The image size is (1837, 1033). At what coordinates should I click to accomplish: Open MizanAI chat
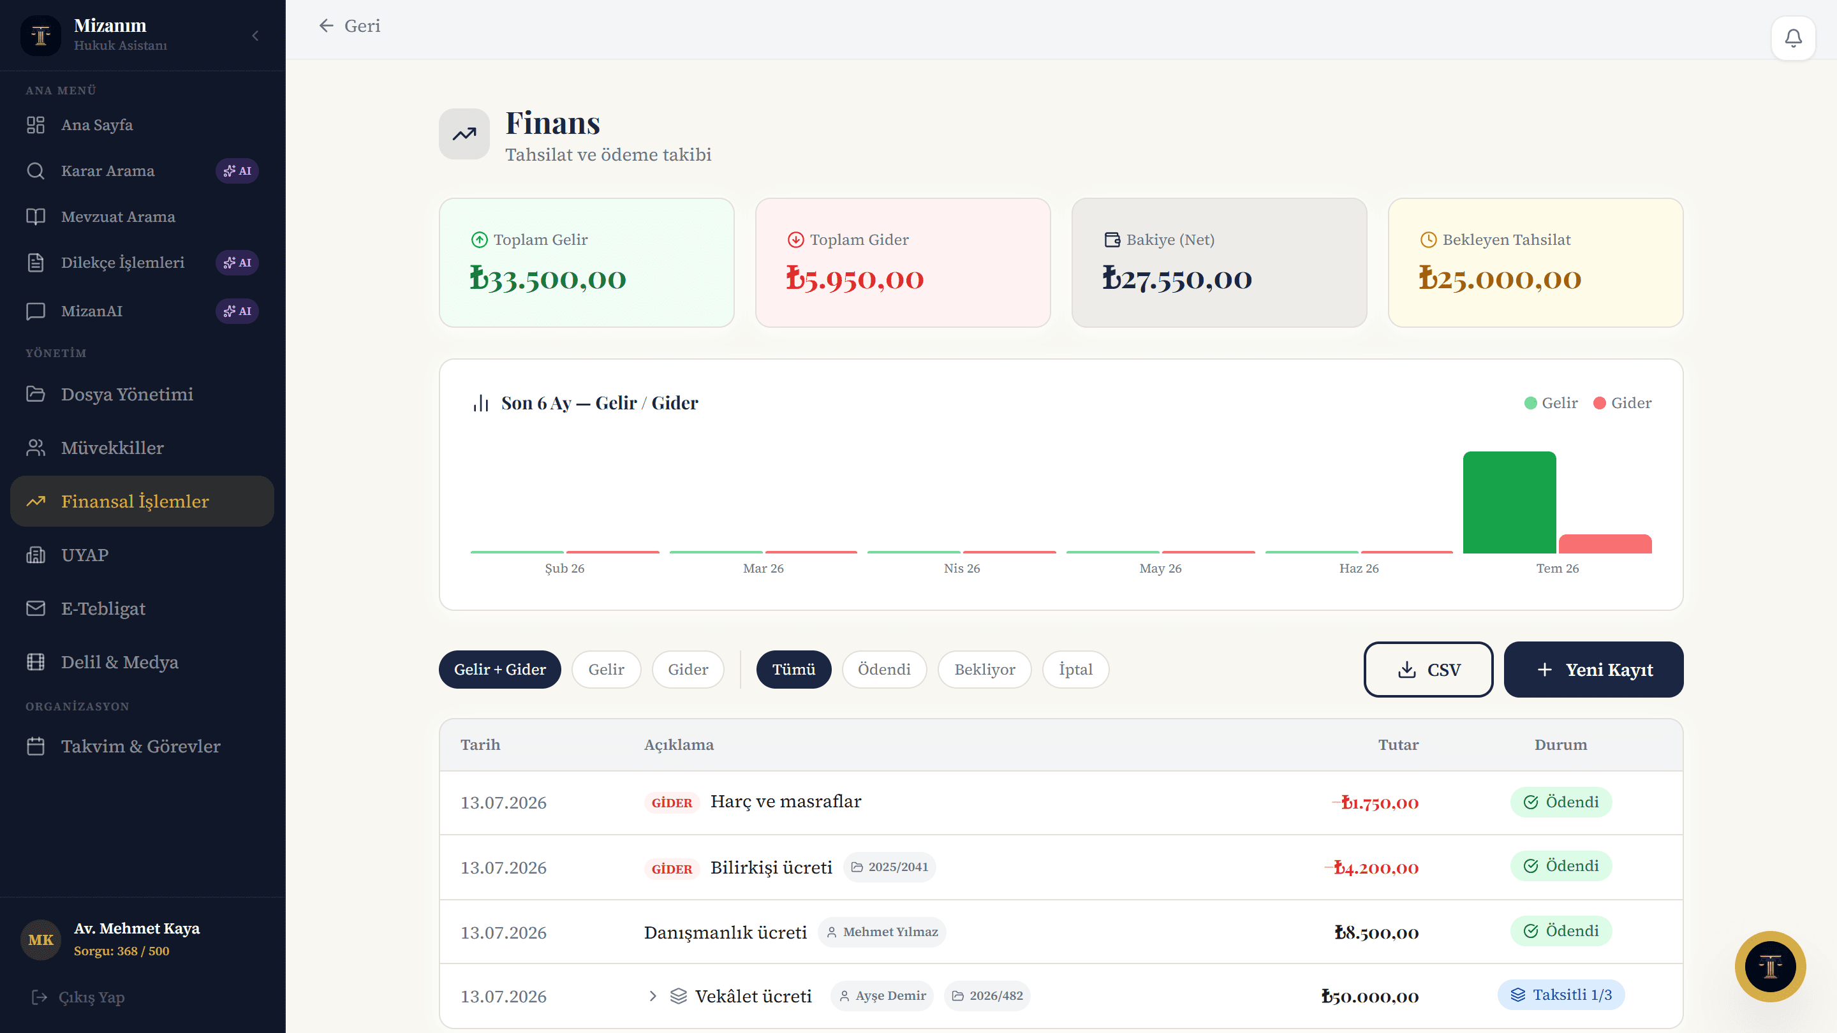[143, 311]
